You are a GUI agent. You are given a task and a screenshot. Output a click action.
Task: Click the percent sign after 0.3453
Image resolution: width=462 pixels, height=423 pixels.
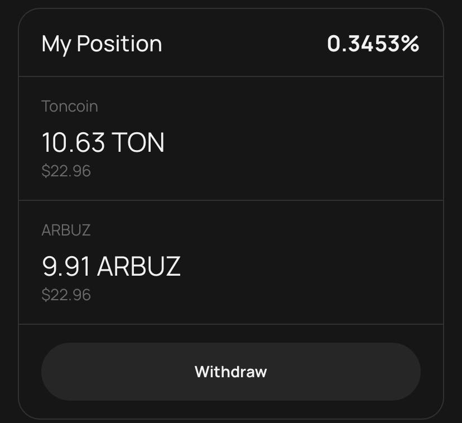click(410, 44)
